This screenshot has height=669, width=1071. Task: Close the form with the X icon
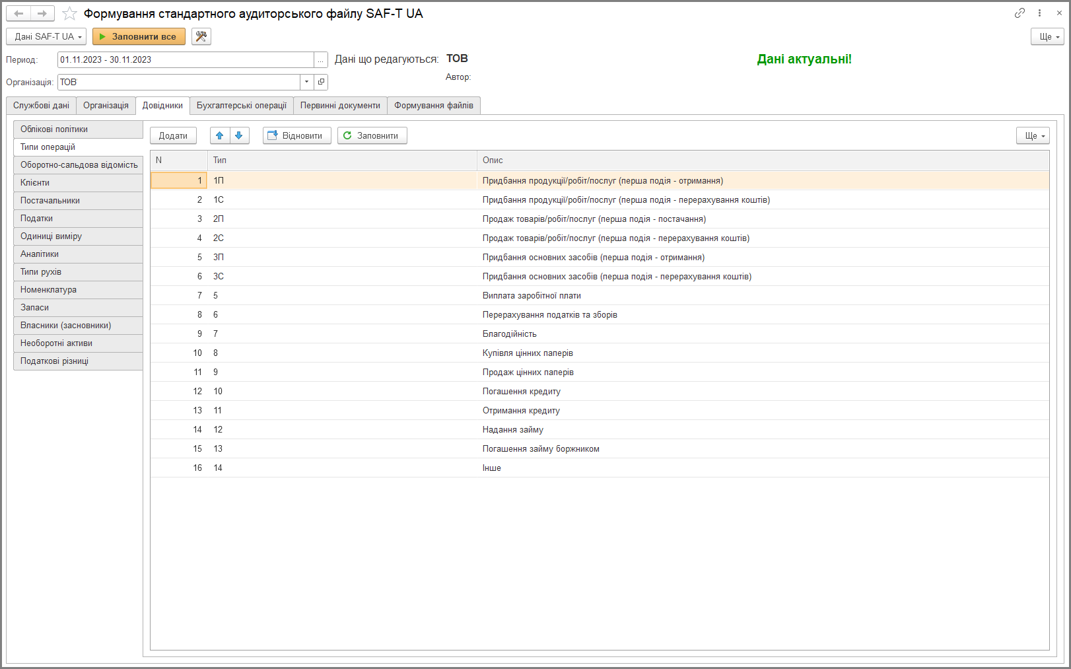tap(1059, 13)
